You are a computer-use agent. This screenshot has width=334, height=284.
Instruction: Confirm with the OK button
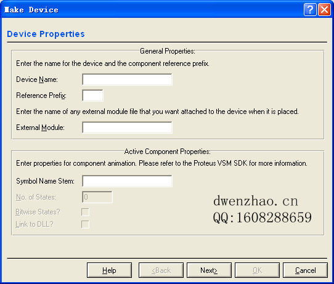point(257,270)
